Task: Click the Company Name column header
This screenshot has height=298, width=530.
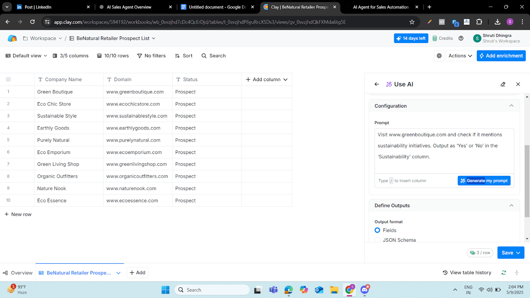Action: coord(69,79)
